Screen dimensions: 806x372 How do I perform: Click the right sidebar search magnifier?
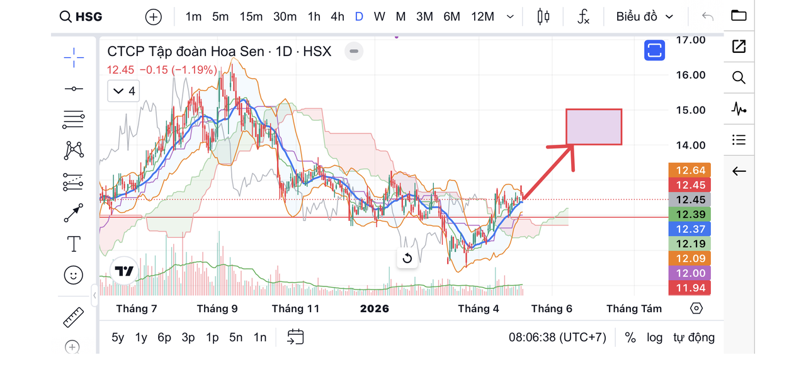[739, 77]
